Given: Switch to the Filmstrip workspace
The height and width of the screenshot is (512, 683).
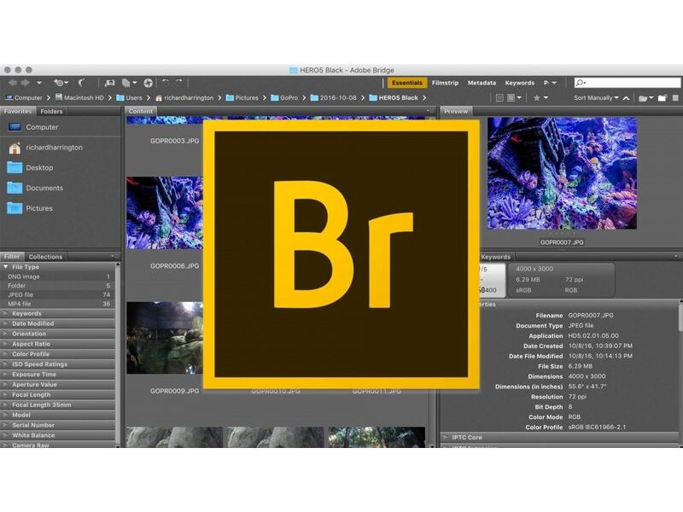Looking at the screenshot, I should click(444, 83).
